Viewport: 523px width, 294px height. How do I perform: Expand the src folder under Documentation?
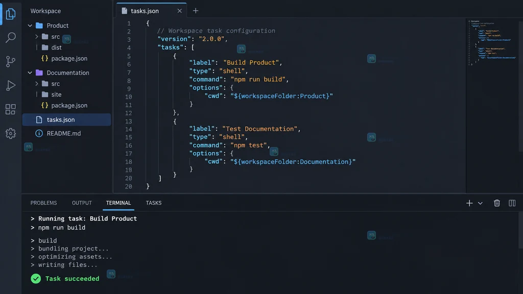coord(37,84)
